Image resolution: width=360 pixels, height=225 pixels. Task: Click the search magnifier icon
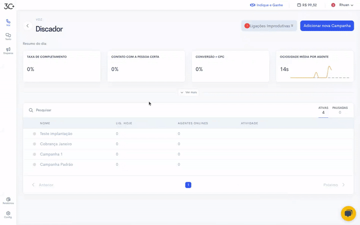31,110
